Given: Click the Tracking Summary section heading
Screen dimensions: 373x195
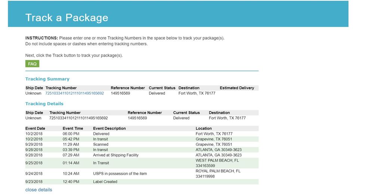Looking at the screenshot, I should click(47, 79).
